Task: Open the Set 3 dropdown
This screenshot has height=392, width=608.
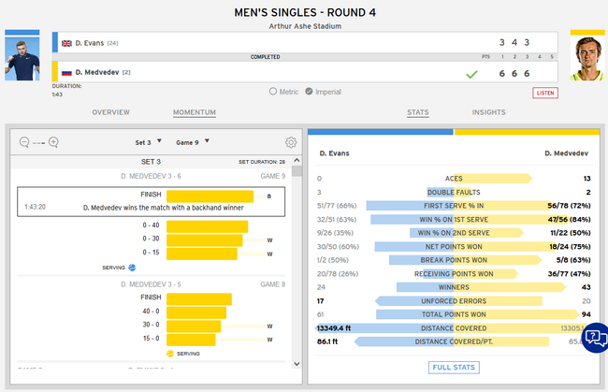Action: point(145,142)
